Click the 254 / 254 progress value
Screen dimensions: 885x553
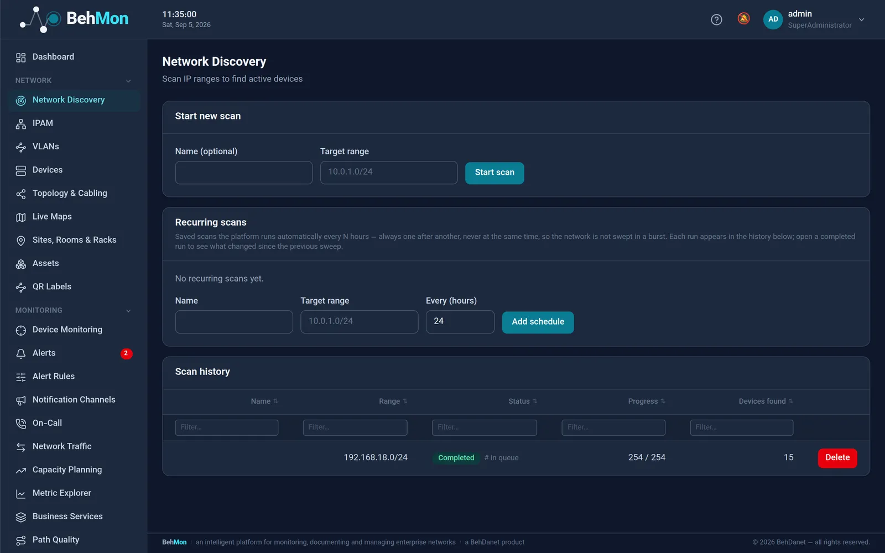tap(647, 458)
